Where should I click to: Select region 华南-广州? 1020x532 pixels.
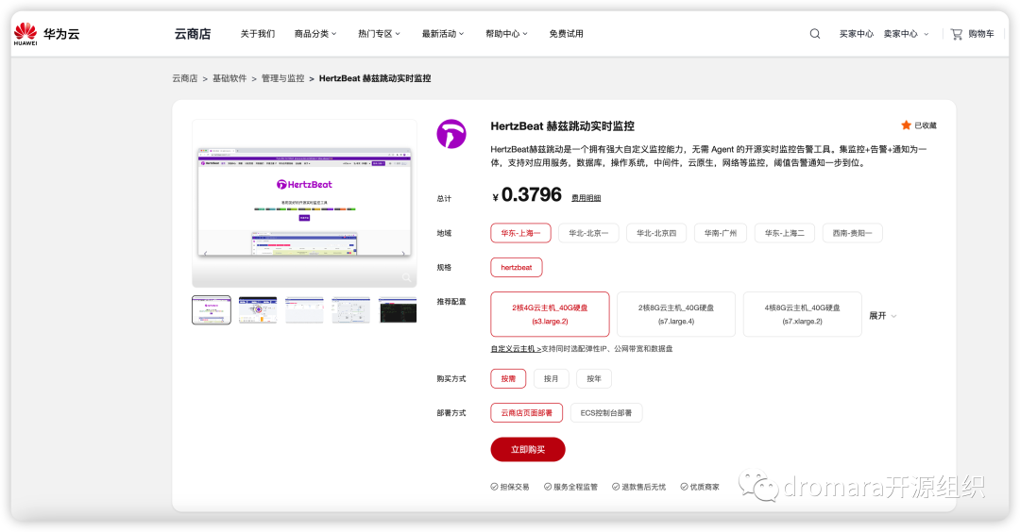coord(720,233)
